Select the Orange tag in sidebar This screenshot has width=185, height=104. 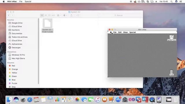(13, 69)
